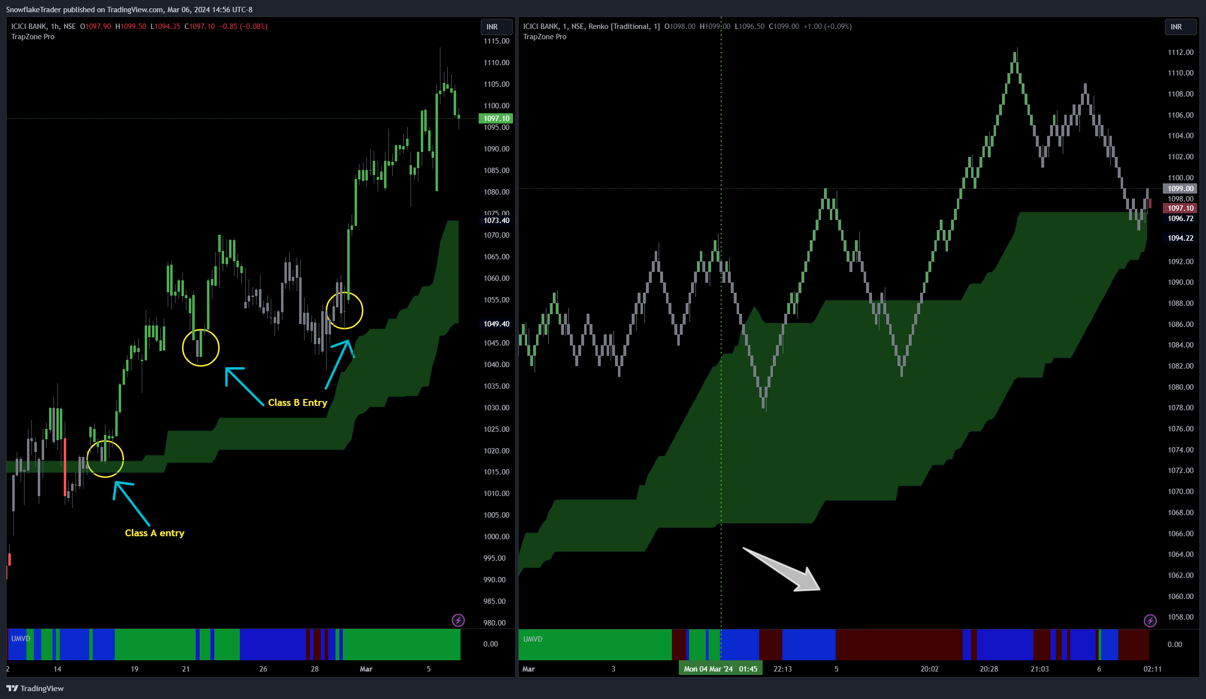The height and width of the screenshot is (699, 1206).
Task: Click the 0.00 UMVD scale value in the left pane
Action: tap(490, 644)
